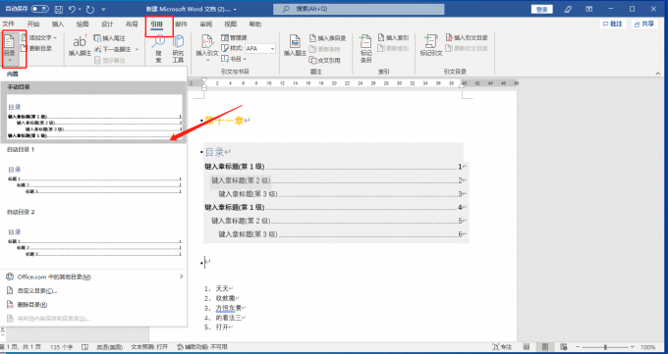Viewport: 668px width, 354px height.
Task: Click the pen icon in title bar
Action: pos(568,9)
